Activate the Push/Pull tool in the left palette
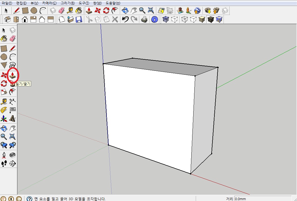The height and width of the screenshot is (201, 297). pos(13,75)
